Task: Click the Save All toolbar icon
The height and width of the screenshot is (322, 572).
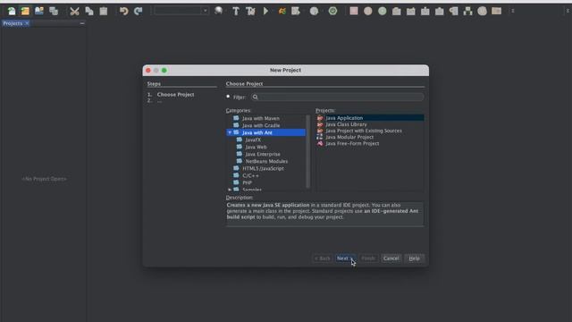Action: pos(54,11)
